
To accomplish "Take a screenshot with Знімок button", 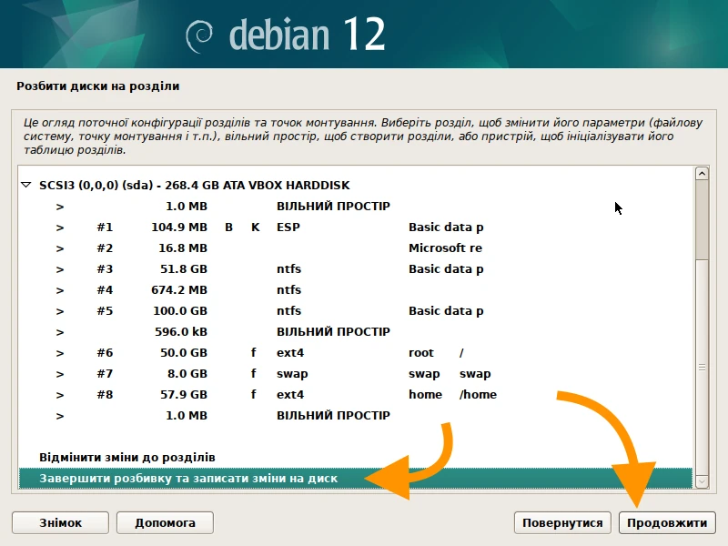I will point(60,522).
